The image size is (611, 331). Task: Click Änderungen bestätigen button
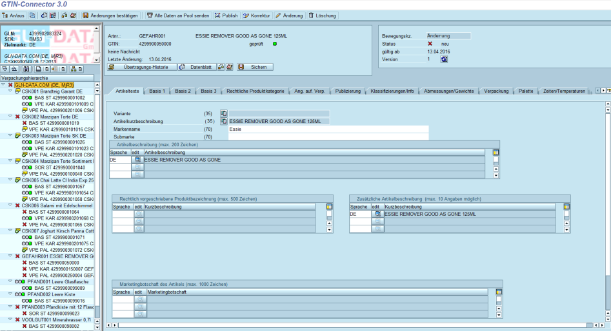pyautogui.click(x=110, y=15)
